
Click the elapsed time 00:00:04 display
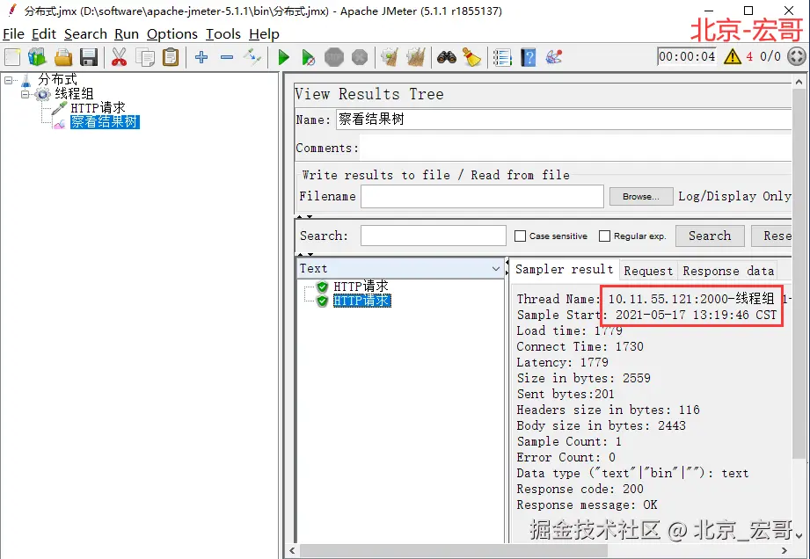coord(687,56)
